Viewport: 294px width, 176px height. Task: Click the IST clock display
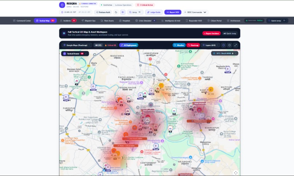point(76,12)
